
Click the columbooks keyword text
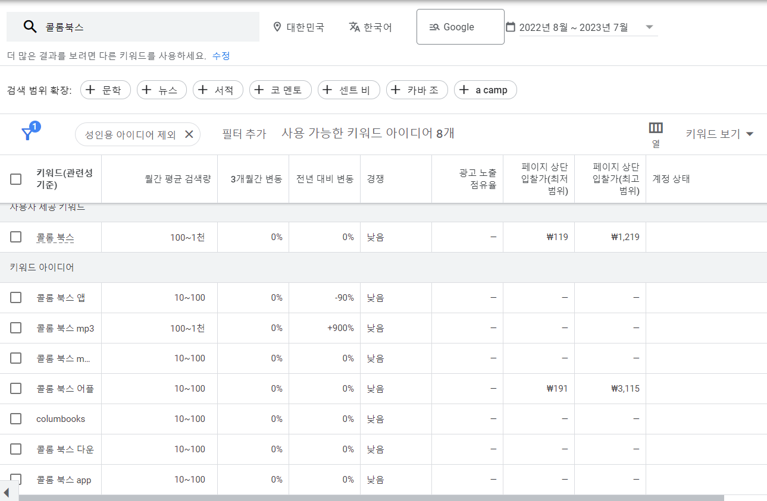(61, 419)
